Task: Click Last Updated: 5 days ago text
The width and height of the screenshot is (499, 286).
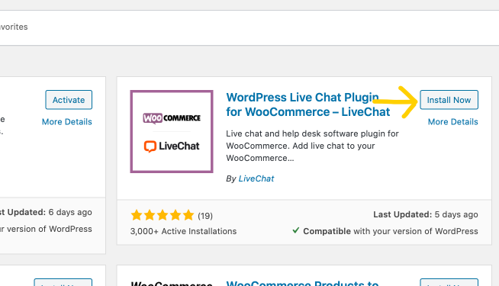Action: (x=426, y=215)
